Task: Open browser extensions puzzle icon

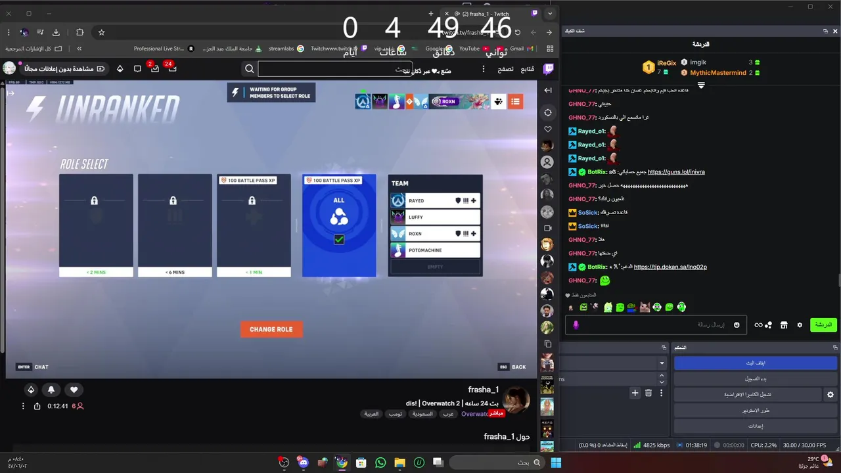Action: point(80,32)
